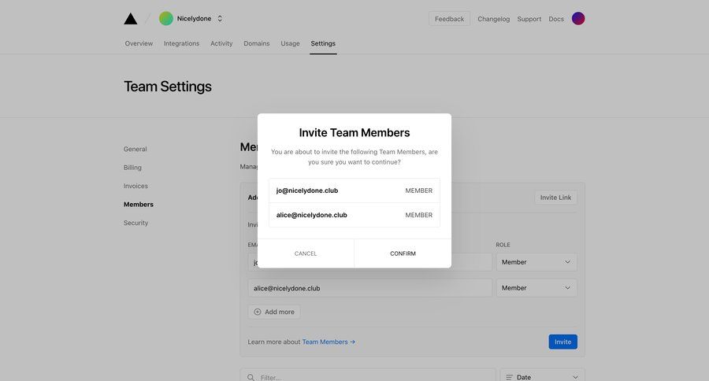Viewport: 709px width, 381px height.
Task: Open Billing settings in sidebar
Action: (132, 167)
